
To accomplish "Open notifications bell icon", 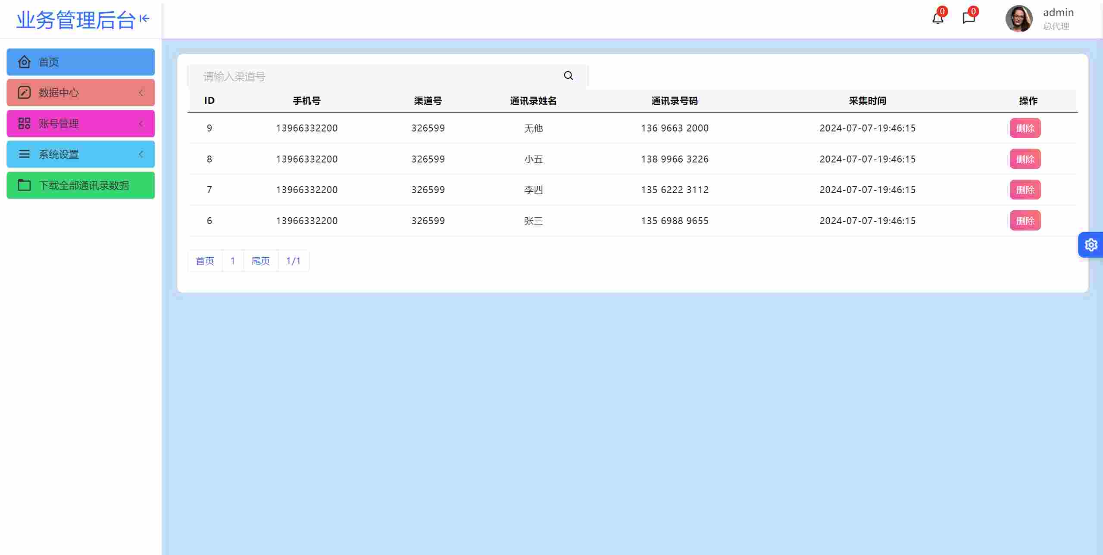I will click(x=937, y=19).
